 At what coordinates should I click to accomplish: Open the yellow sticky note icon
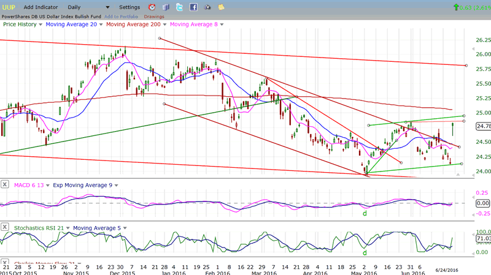(x=221, y=7)
